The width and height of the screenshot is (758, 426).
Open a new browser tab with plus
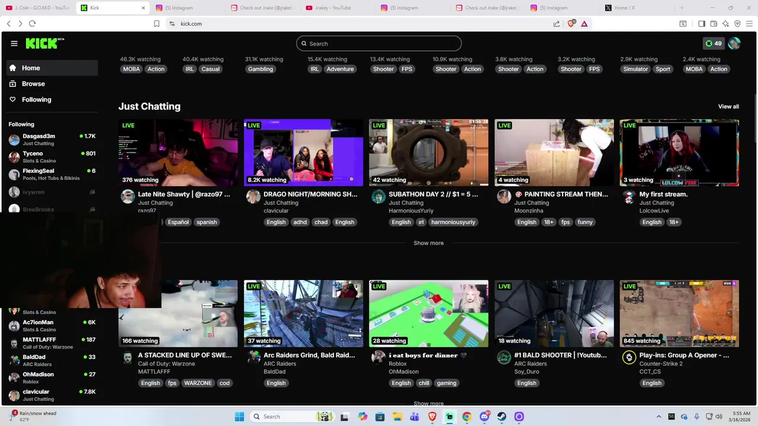tap(682, 8)
